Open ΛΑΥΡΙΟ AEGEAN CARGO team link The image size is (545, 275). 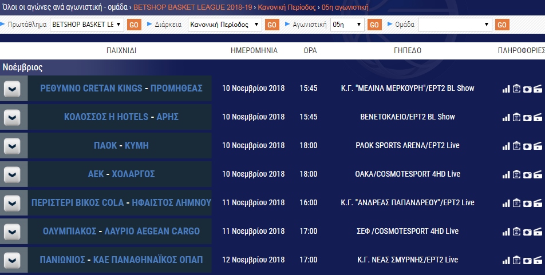click(x=152, y=231)
